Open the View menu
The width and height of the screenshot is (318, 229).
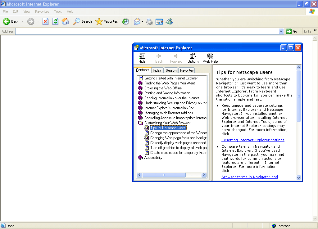tap(27, 11)
